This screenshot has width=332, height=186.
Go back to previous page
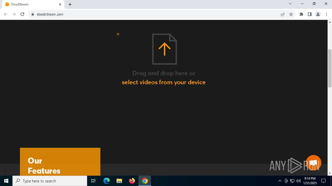coord(6,14)
